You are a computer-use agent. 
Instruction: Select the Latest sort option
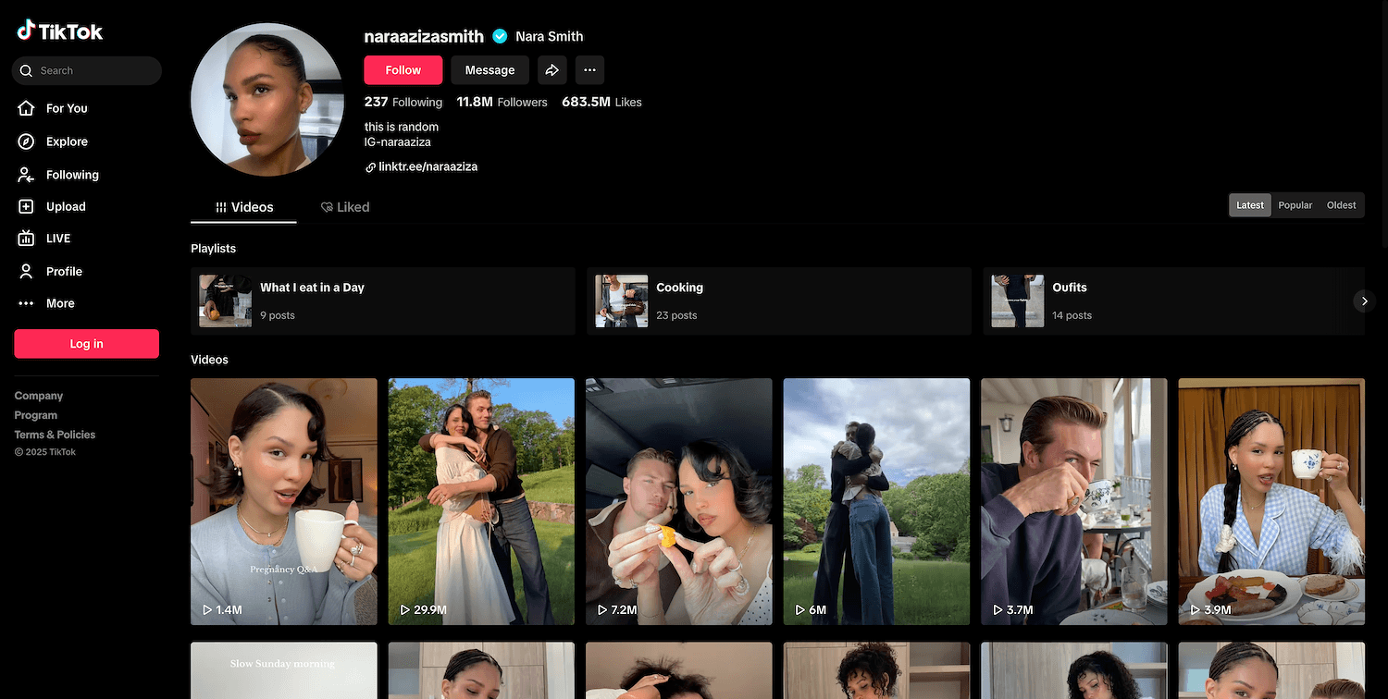pyautogui.click(x=1249, y=205)
